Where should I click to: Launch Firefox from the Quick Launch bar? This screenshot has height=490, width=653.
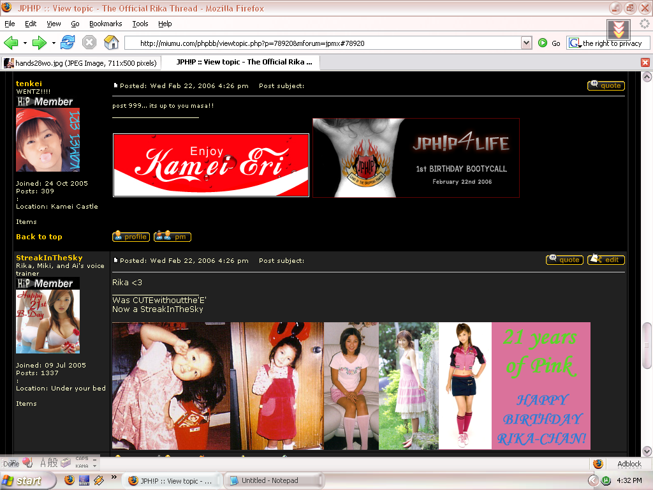tap(70, 480)
